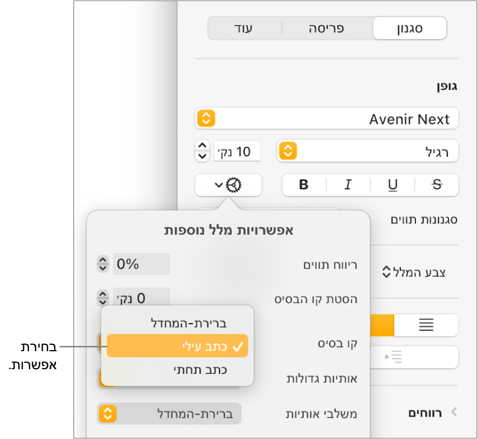Viewport: 478px width, 439px height.
Task: Choose כתב תחתי subscript option
Action: coord(177,370)
